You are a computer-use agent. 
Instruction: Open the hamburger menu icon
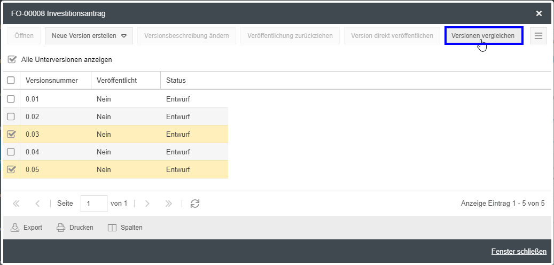click(x=538, y=36)
